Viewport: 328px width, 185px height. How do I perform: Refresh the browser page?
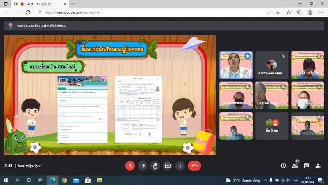28,12
